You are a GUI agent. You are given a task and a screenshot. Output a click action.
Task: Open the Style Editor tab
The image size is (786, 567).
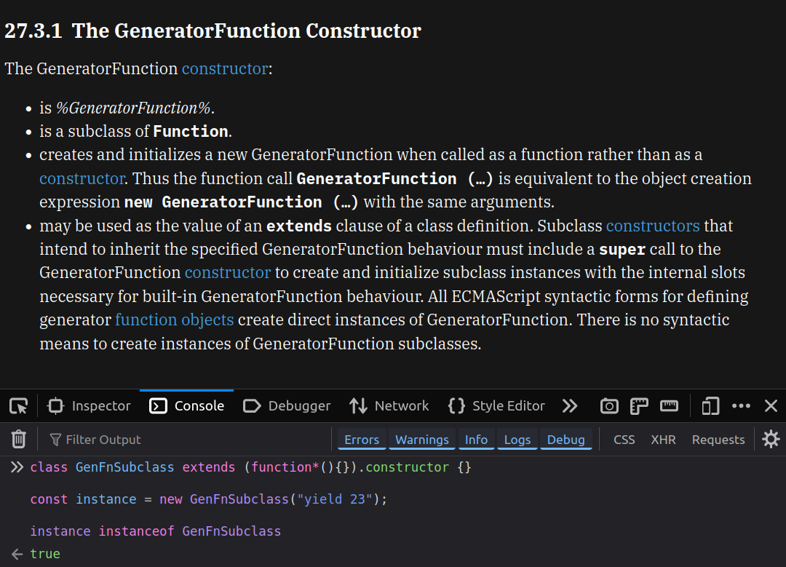coord(497,406)
